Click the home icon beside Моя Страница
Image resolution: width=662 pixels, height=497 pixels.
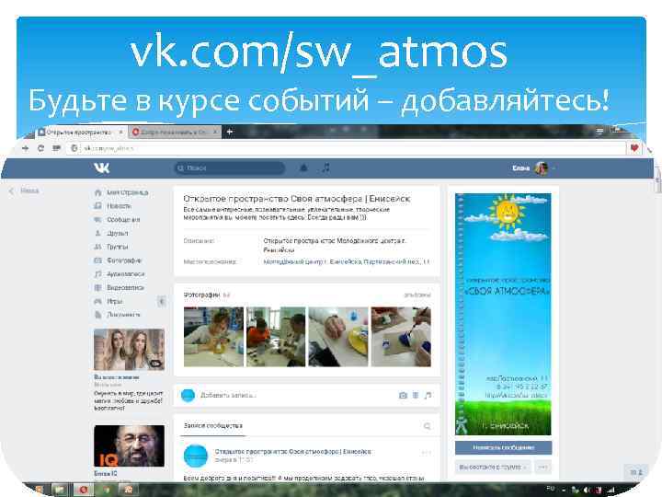pyautogui.click(x=98, y=192)
